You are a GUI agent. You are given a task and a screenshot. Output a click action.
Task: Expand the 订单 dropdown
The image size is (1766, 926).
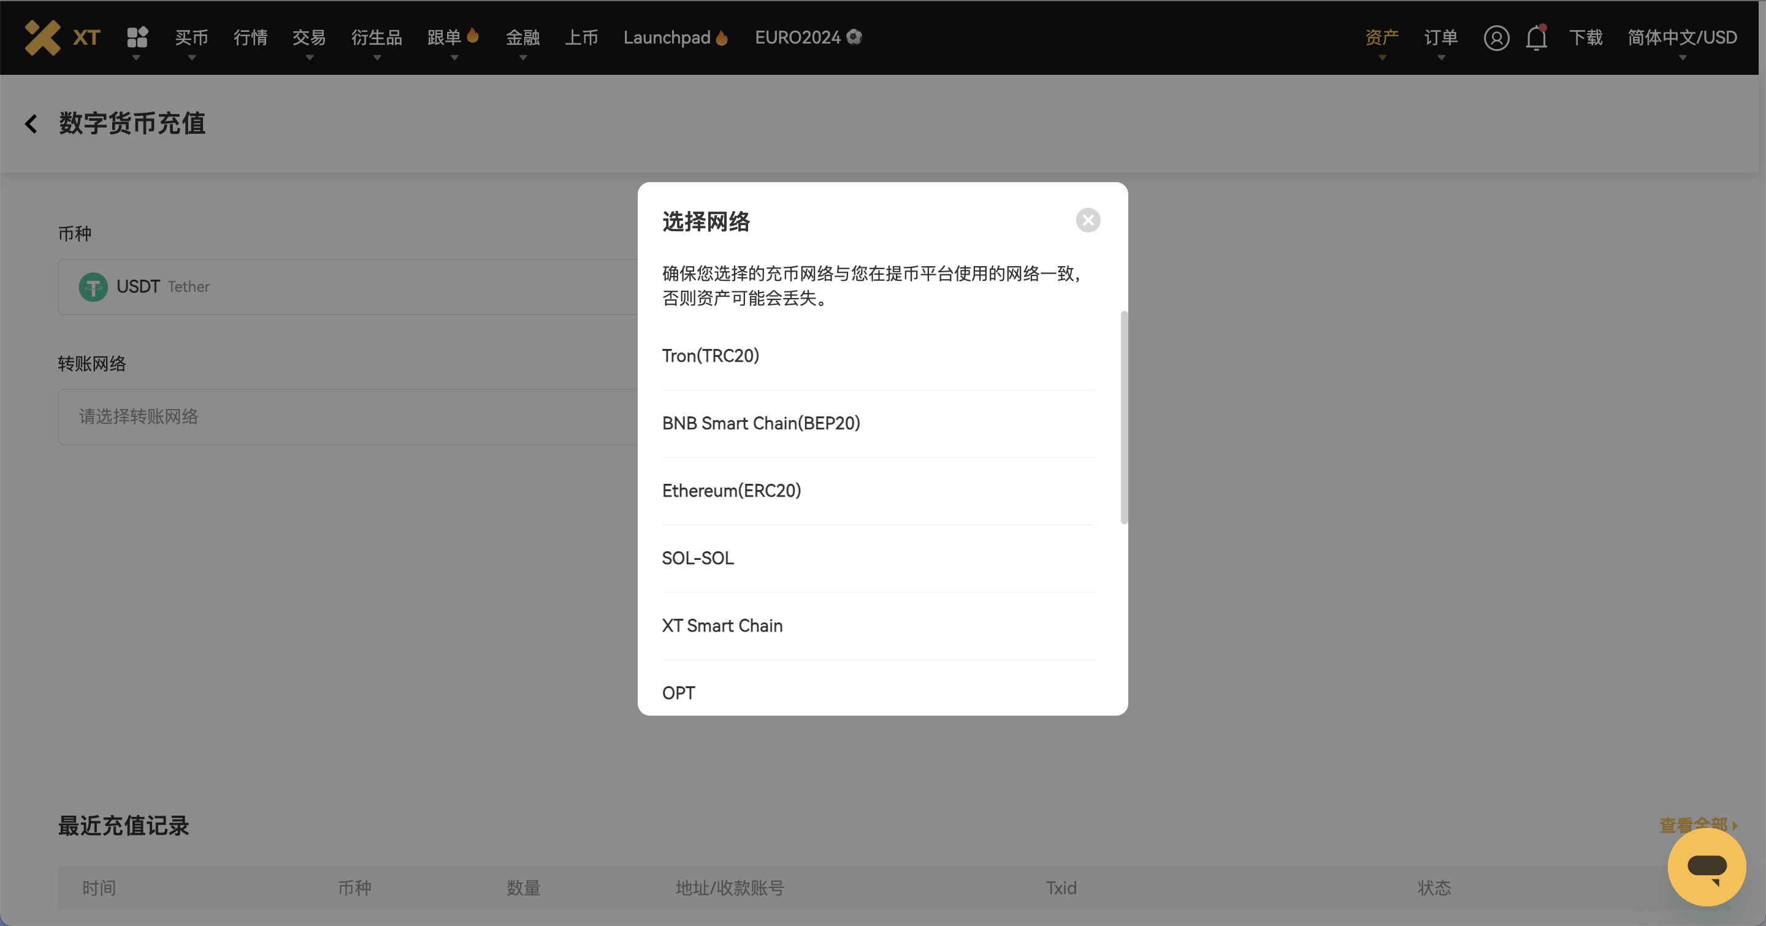point(1441,37)
